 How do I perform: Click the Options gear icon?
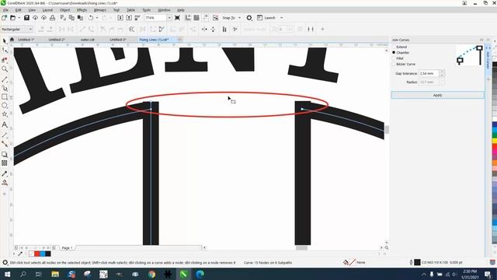[x=249, y=18]
